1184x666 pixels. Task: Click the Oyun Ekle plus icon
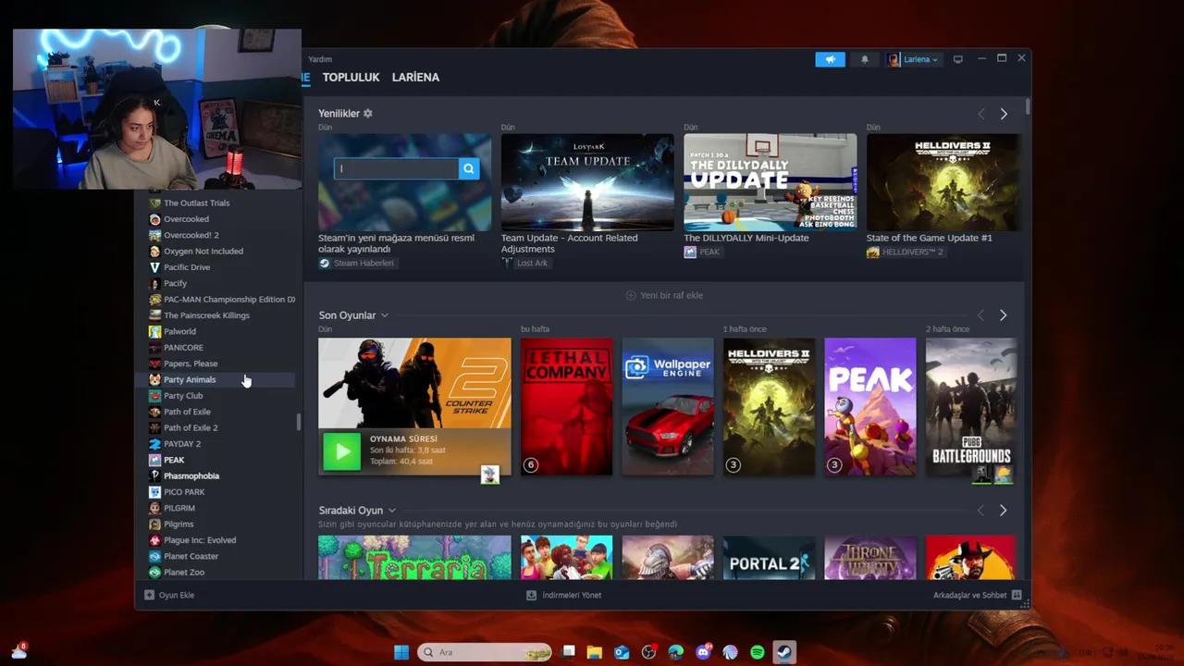[149, 595]
